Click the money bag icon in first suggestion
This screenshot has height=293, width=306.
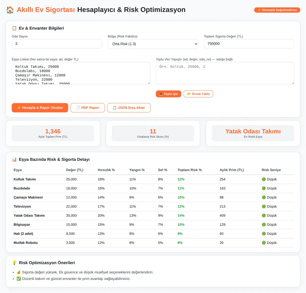[19, 272]
